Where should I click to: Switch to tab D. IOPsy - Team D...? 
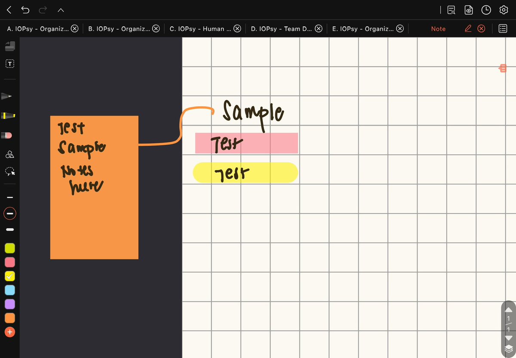282,29
